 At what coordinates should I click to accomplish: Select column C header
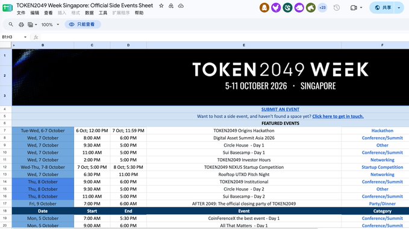pyautogui.click(x=92, y=45)
